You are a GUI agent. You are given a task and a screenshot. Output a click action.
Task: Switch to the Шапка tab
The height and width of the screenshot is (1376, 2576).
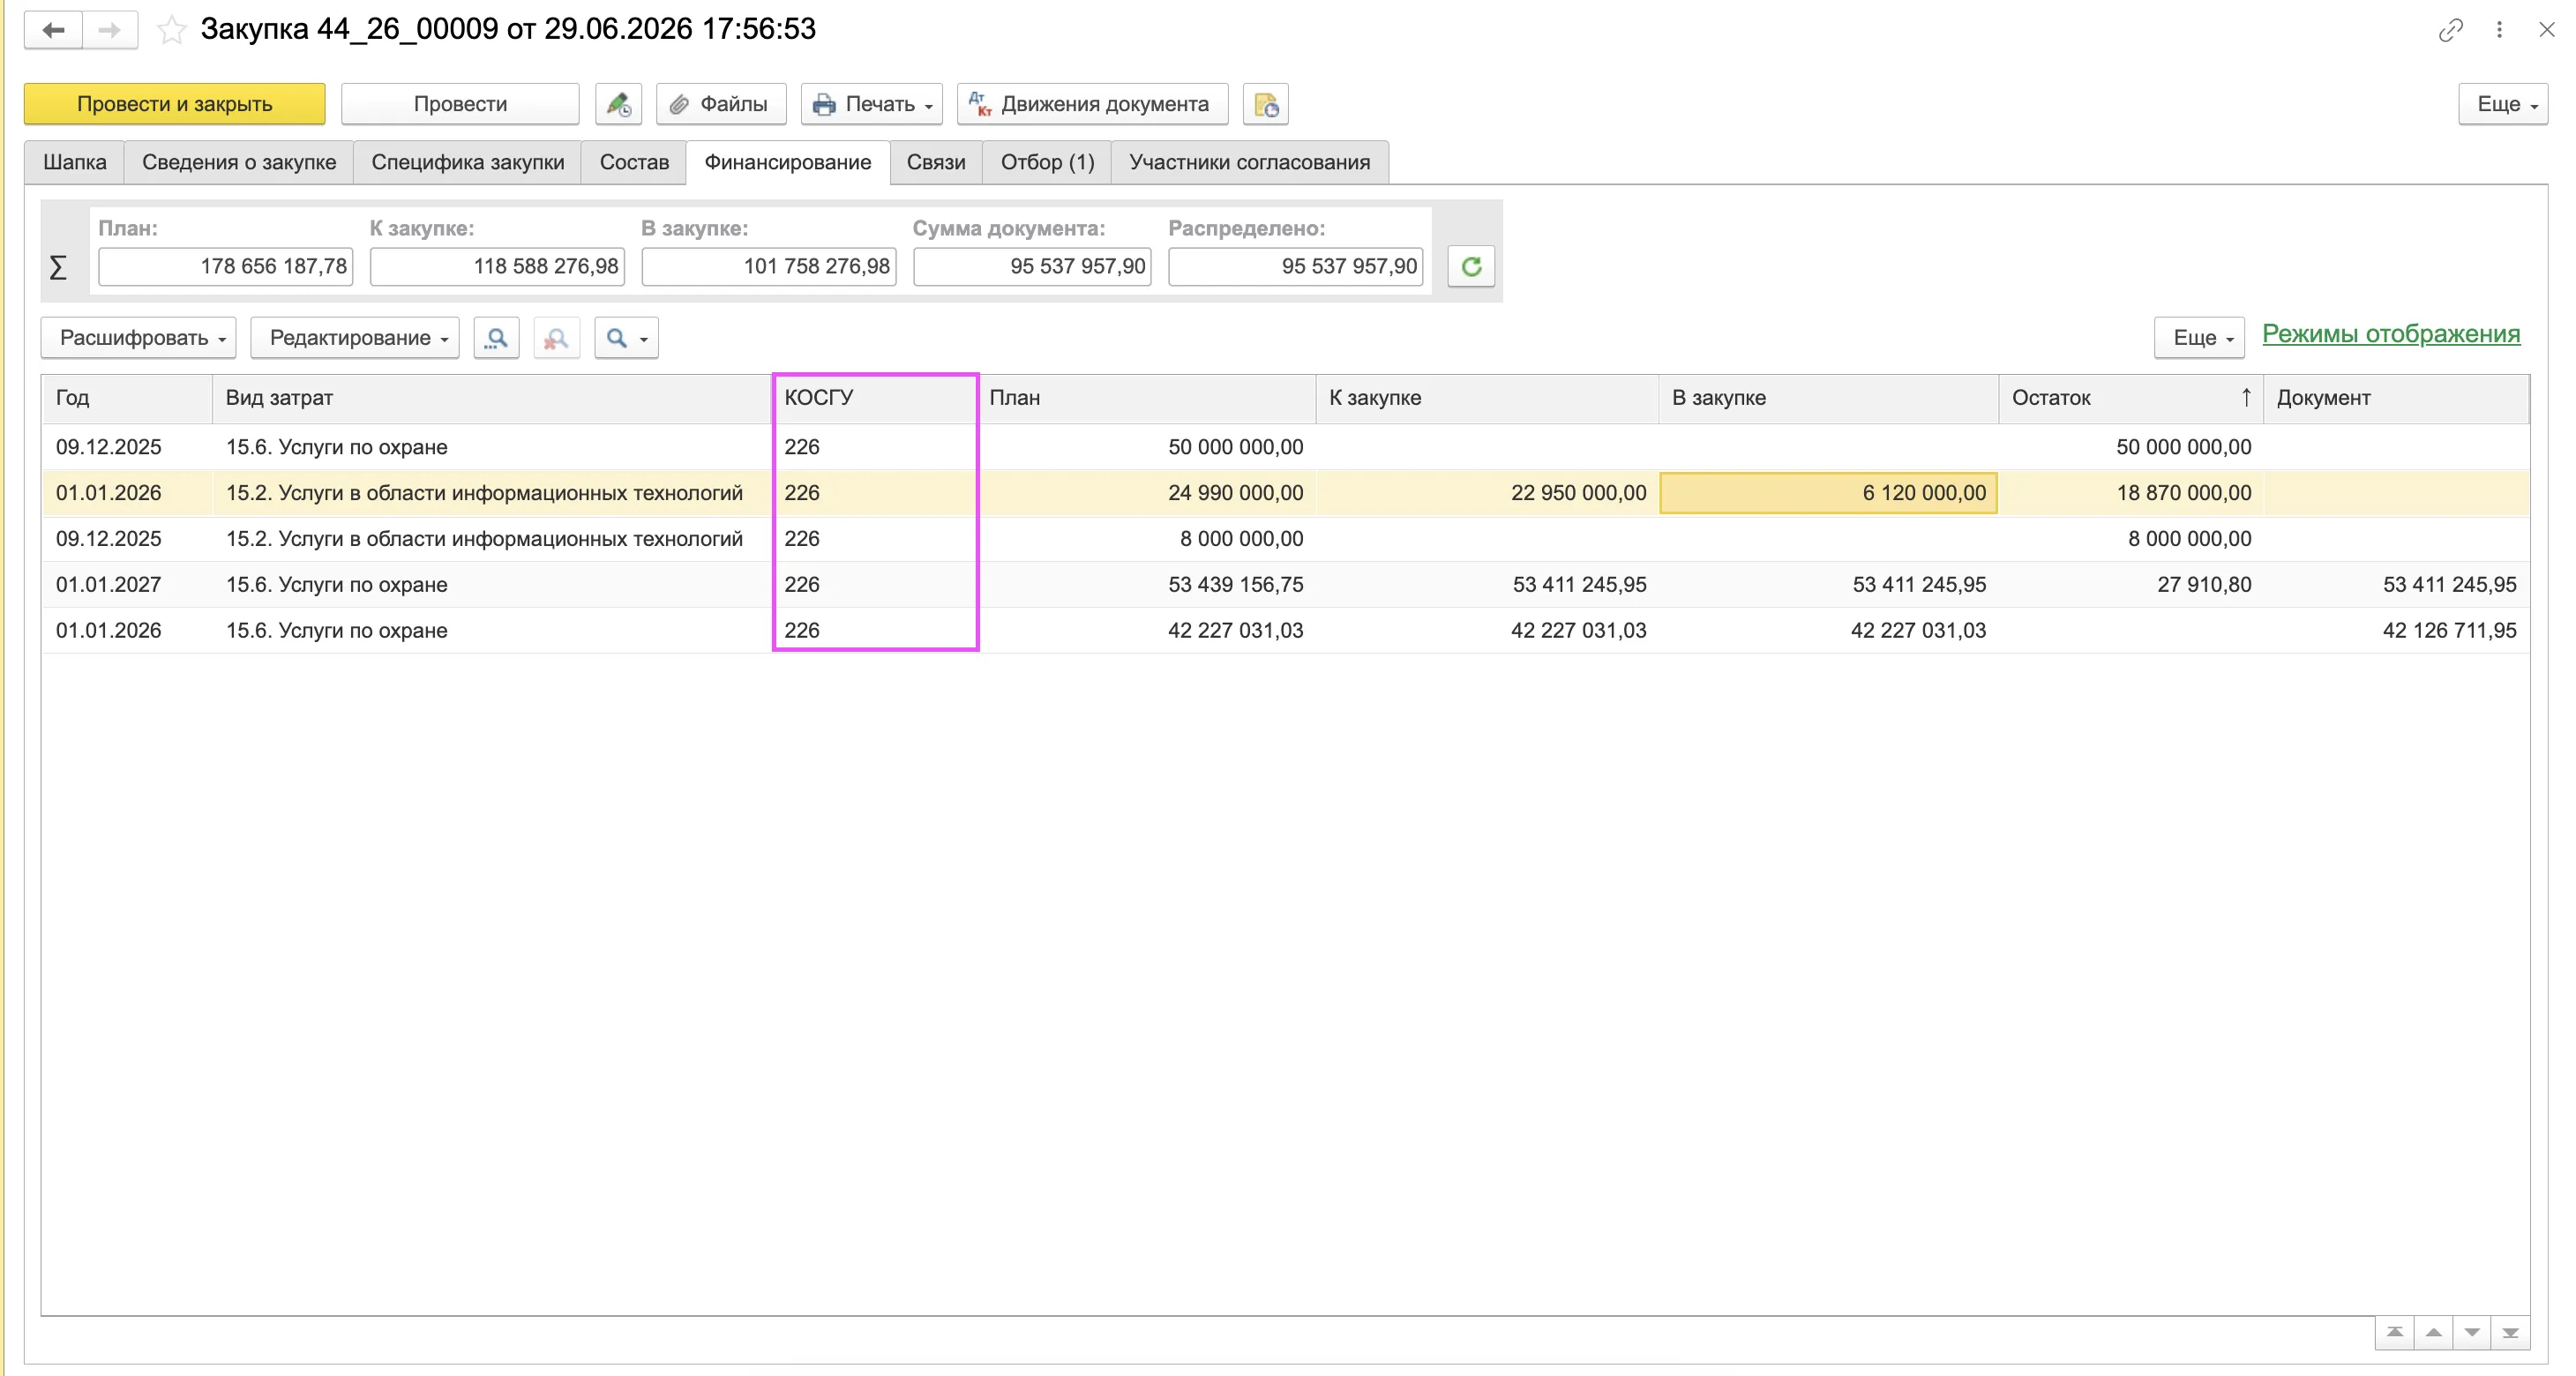coord(75,163)
